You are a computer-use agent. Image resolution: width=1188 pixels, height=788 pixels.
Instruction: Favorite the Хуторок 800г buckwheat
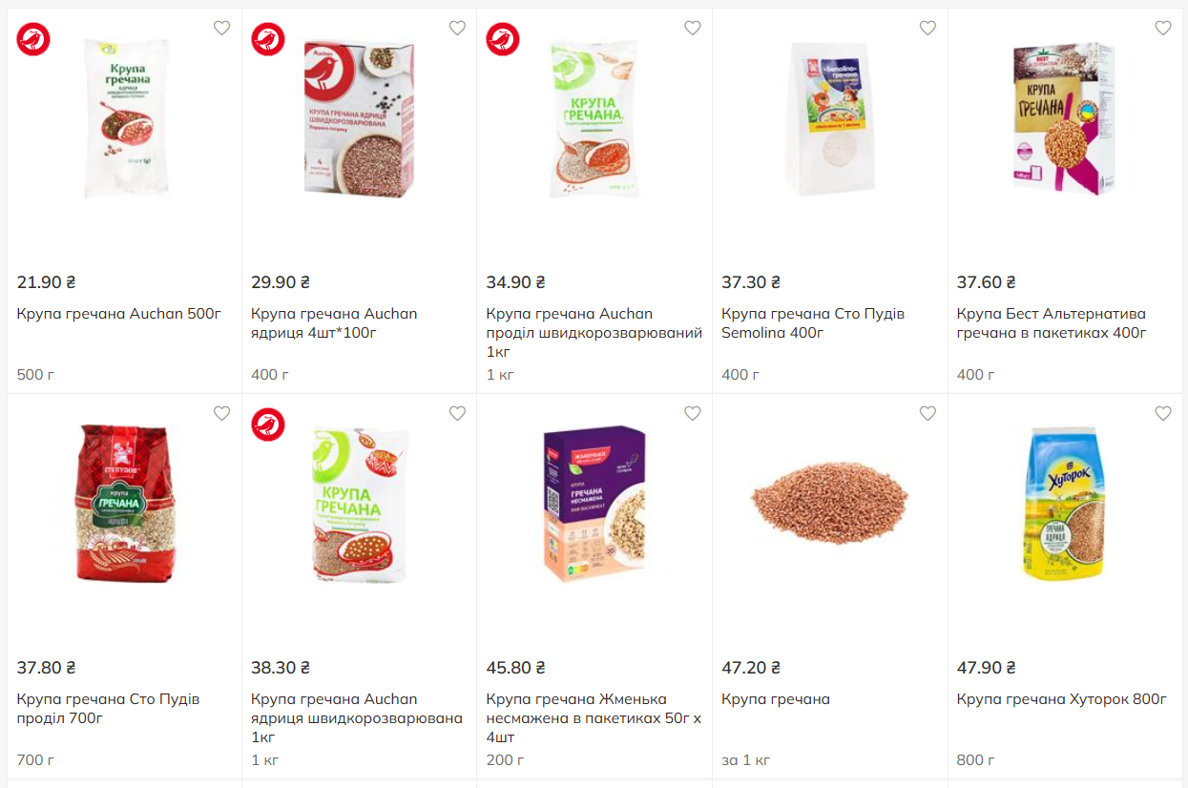(1162, 413)
